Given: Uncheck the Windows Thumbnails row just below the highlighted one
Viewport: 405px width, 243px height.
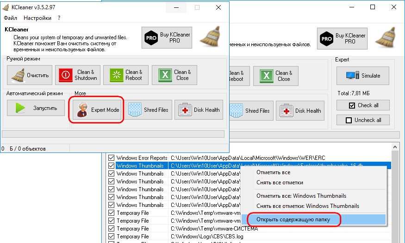Looking at the screenshot, I should 112,173.
